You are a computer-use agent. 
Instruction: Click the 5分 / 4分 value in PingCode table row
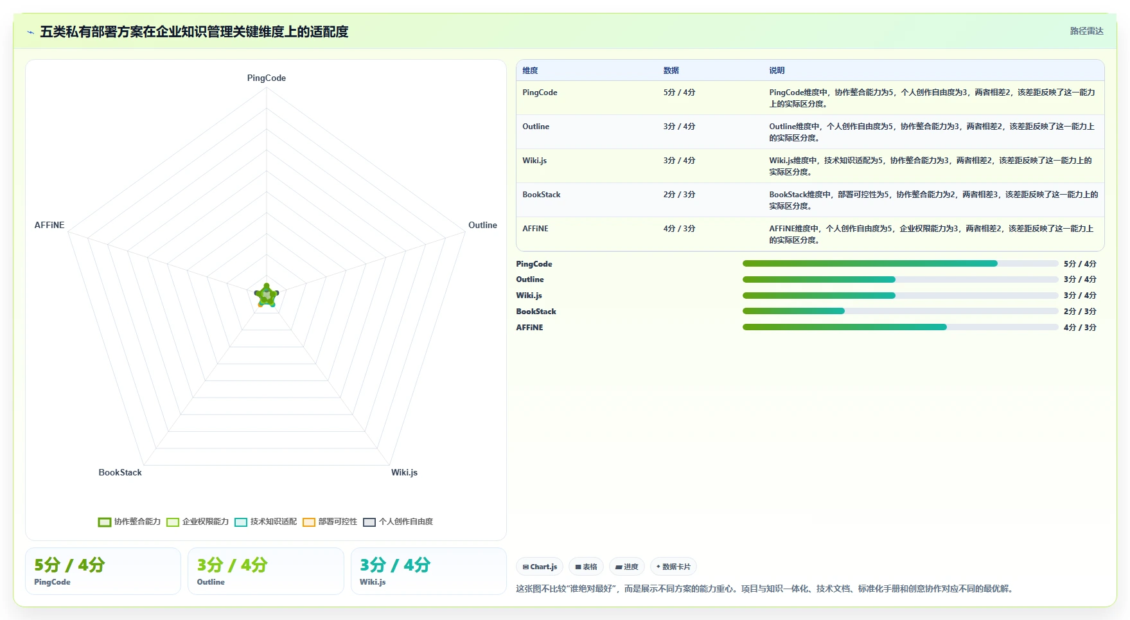pyautogui.click(x=679, y=93)
